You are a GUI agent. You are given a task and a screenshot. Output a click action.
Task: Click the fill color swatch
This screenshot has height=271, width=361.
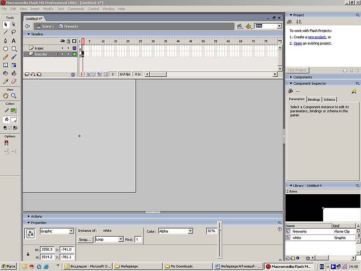click(14, 120)
